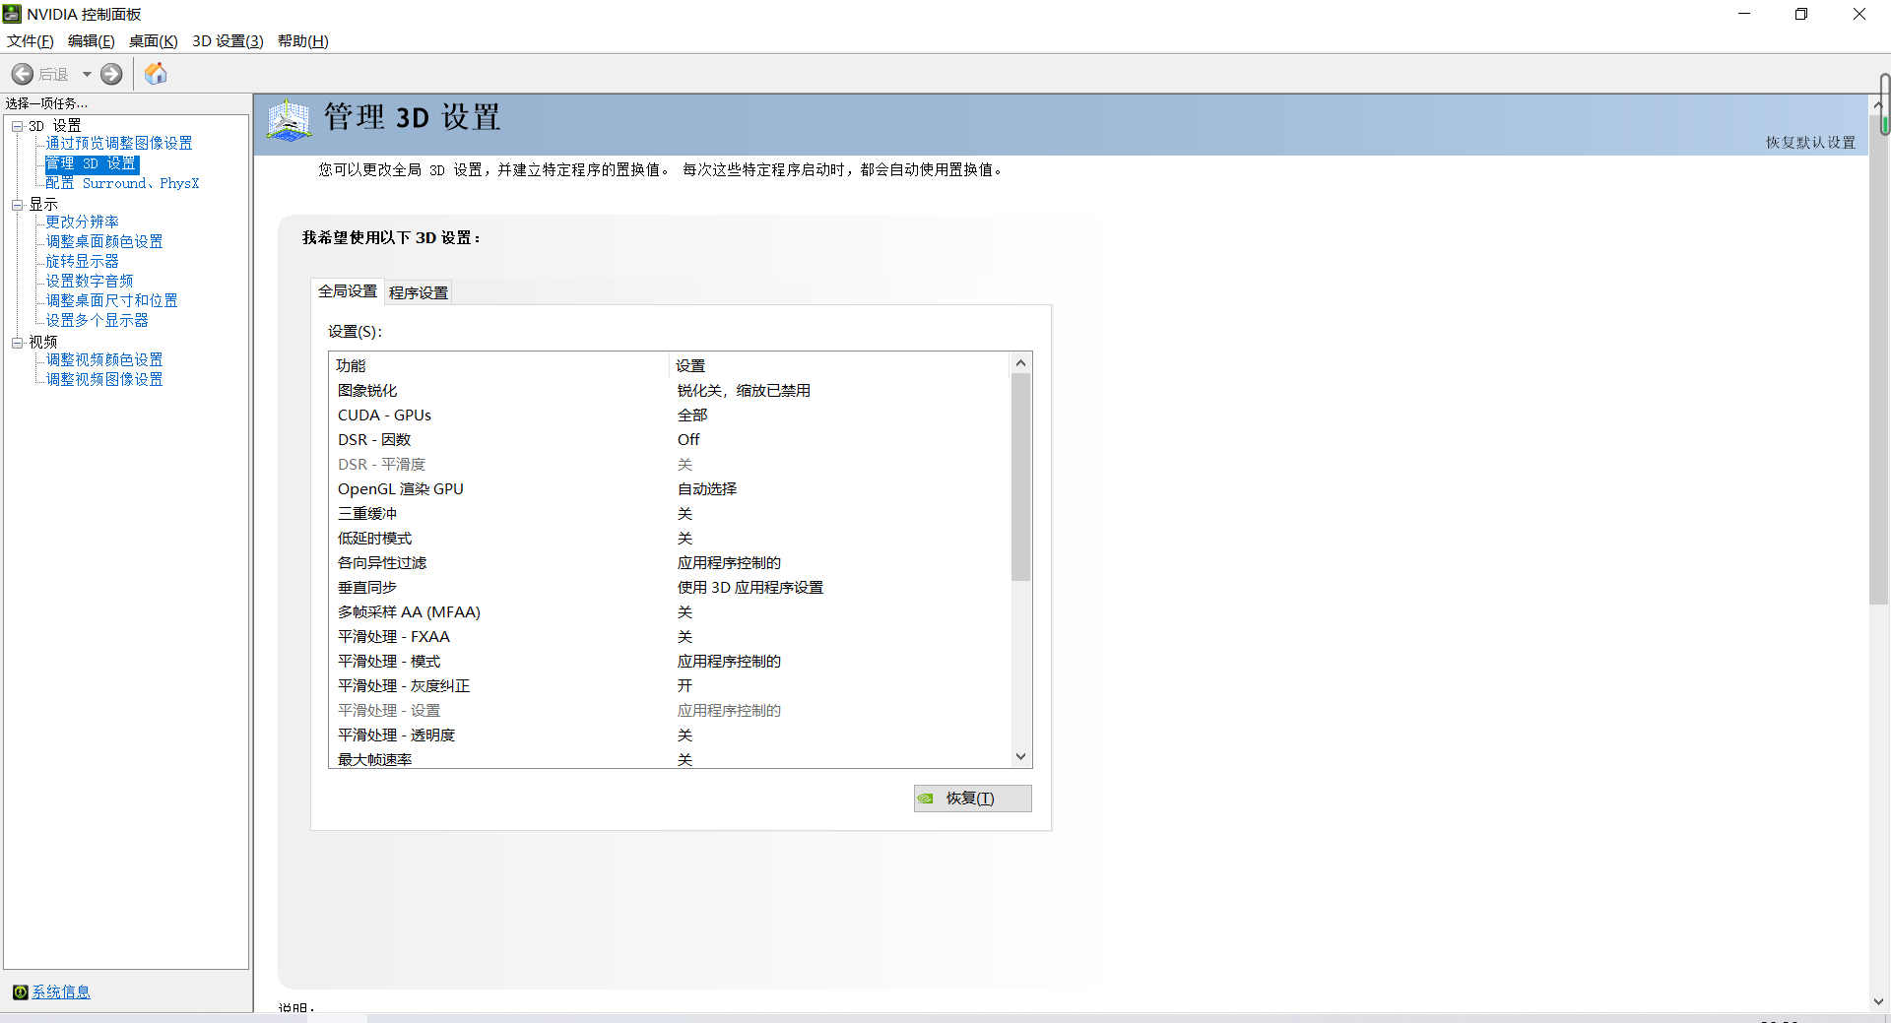Open 旋转显示器 task
The image size is (1891, 1023).
pyautogui.click(x=82, y=261)
